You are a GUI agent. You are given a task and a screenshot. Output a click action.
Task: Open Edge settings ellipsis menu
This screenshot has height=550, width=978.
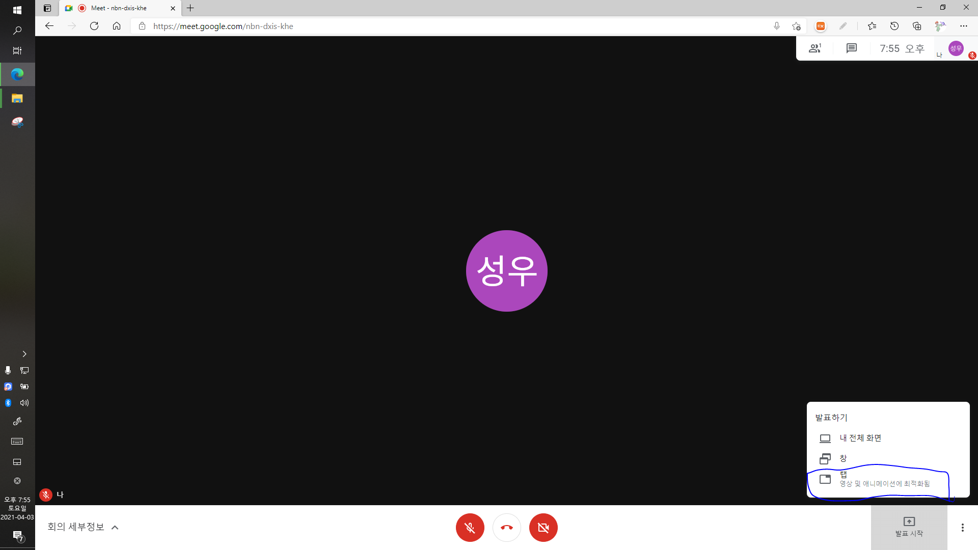(963, 26)
